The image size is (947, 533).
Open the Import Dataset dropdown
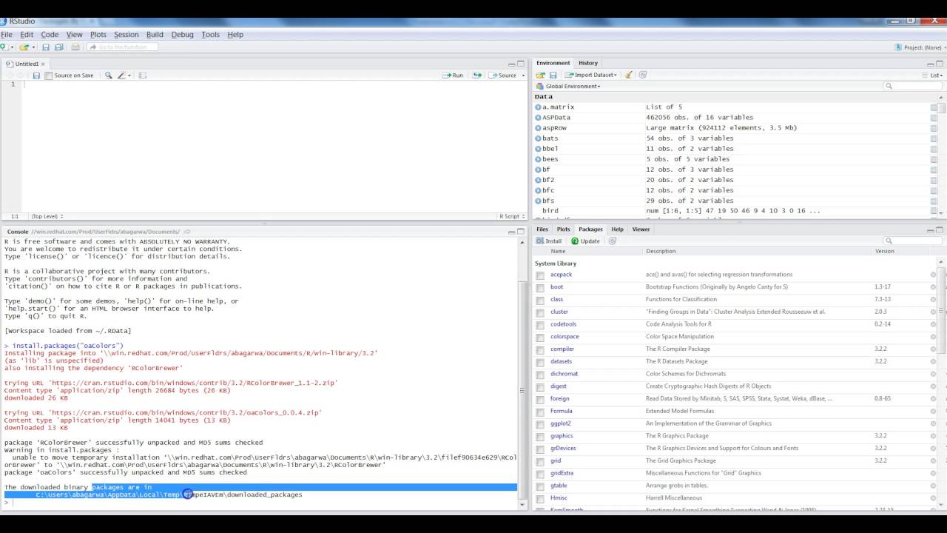[x=591, y=75]
